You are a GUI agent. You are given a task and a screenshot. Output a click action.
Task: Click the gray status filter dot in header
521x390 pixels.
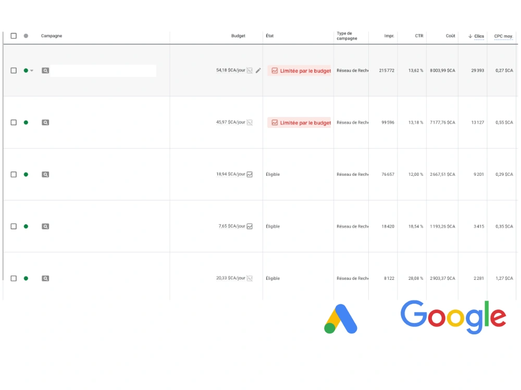coord(26,36)
